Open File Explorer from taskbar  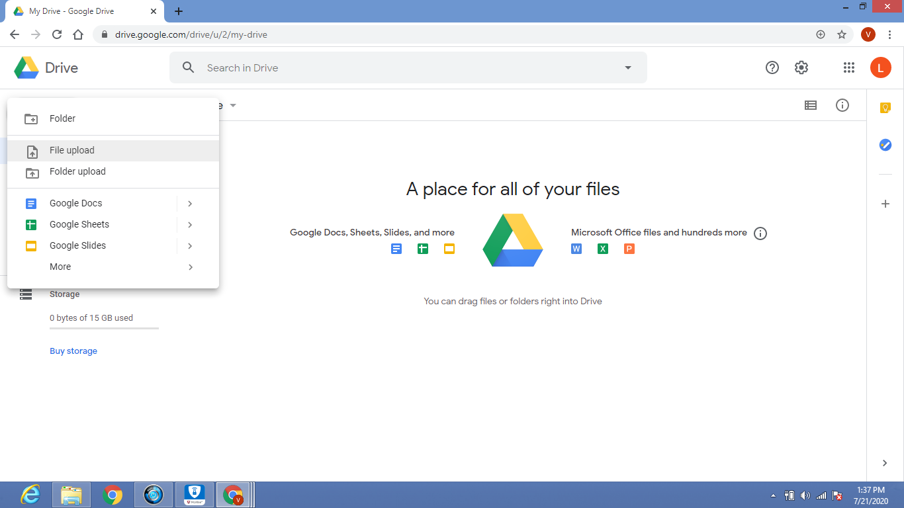pyautogui.click(x=71, y=495)
